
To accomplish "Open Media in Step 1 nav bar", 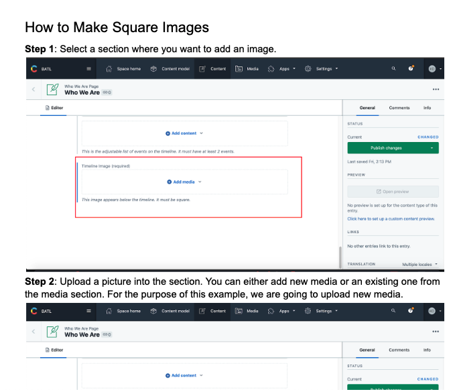I will 247,69.
